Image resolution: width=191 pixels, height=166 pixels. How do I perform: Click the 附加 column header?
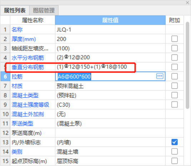click(175, 20)
